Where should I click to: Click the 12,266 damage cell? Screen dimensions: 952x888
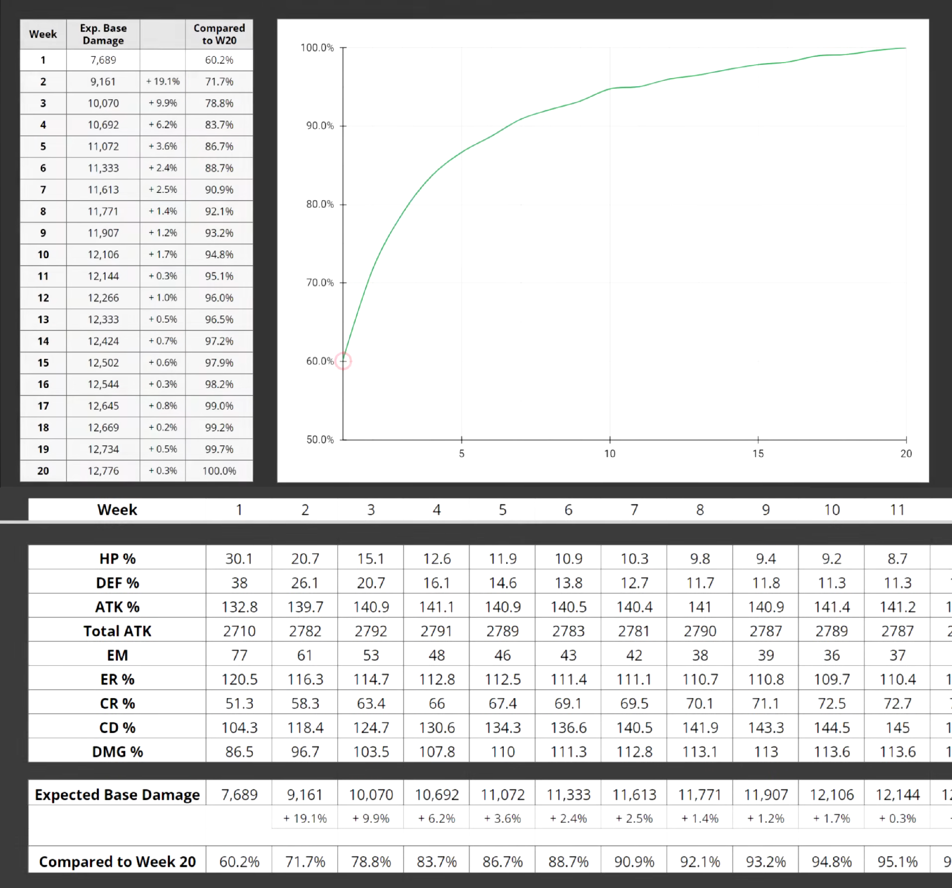[103, 298]
